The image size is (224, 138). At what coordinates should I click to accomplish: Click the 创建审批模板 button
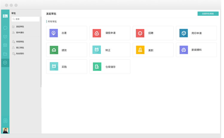click(x=208, y=14)
